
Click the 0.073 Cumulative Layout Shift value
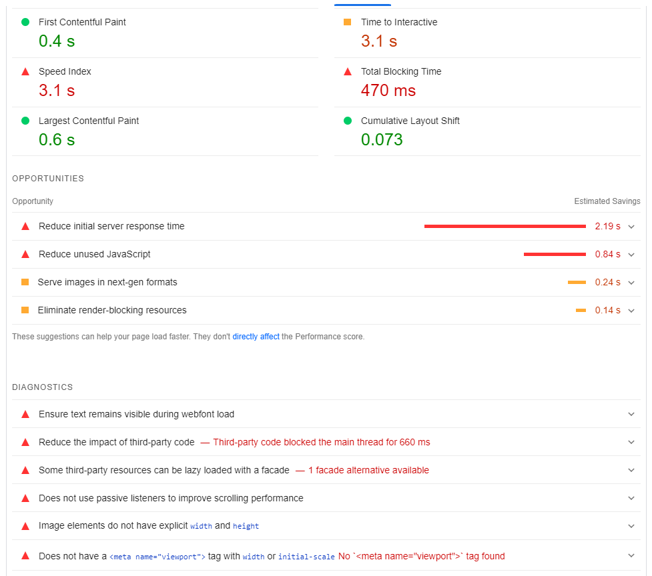tap(382, 140)
